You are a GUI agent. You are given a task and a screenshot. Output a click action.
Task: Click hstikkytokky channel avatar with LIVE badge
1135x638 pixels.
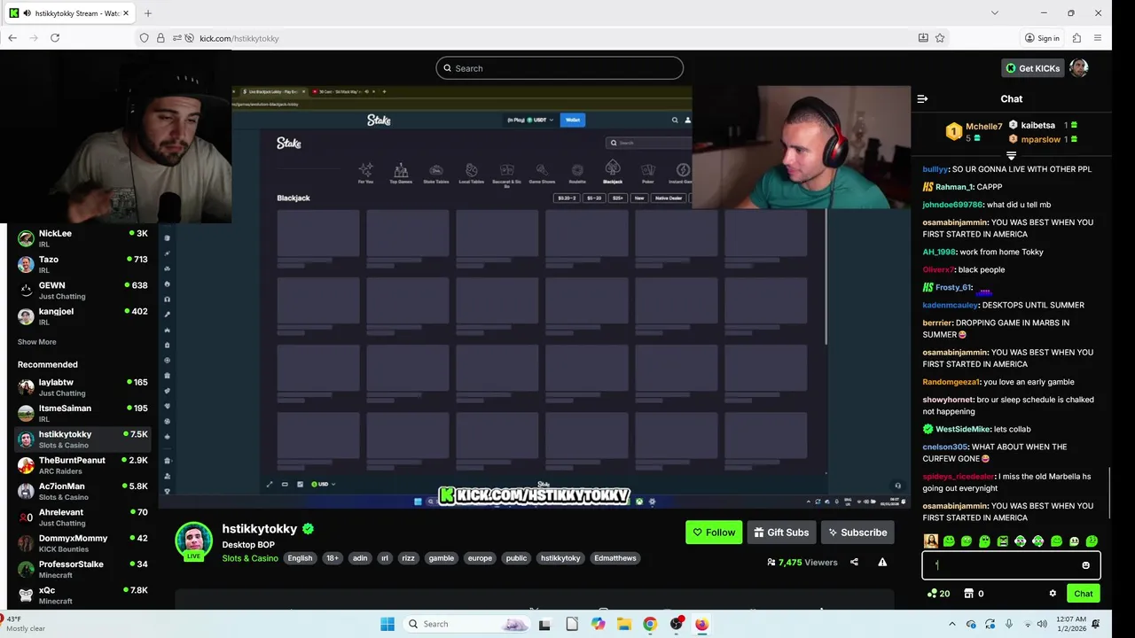tap(193, 541)
